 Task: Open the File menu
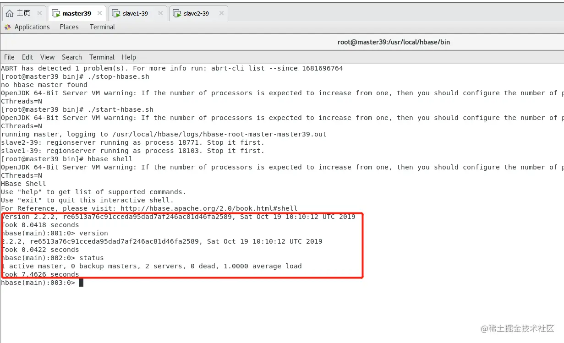[9, 57]
